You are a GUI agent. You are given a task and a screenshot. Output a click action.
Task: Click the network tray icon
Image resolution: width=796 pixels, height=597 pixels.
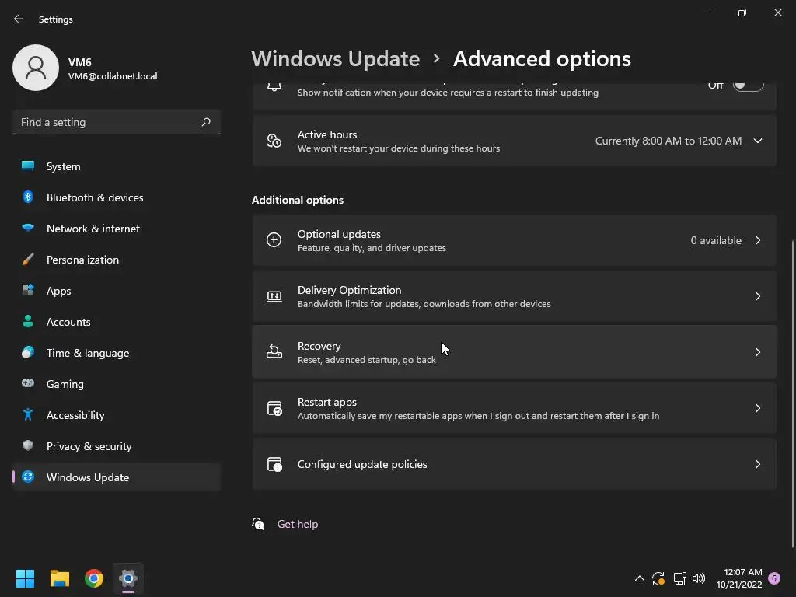[x=679, y=578]
